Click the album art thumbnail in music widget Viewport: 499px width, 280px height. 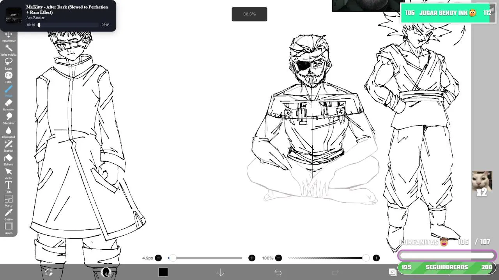click(x=14, y=15)
